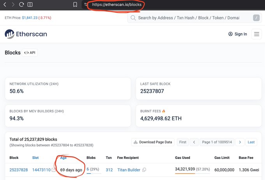Click the Total of 25,237,829 blocks text

coord(33,139)
